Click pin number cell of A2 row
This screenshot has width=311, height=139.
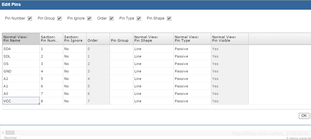(51, 79)
